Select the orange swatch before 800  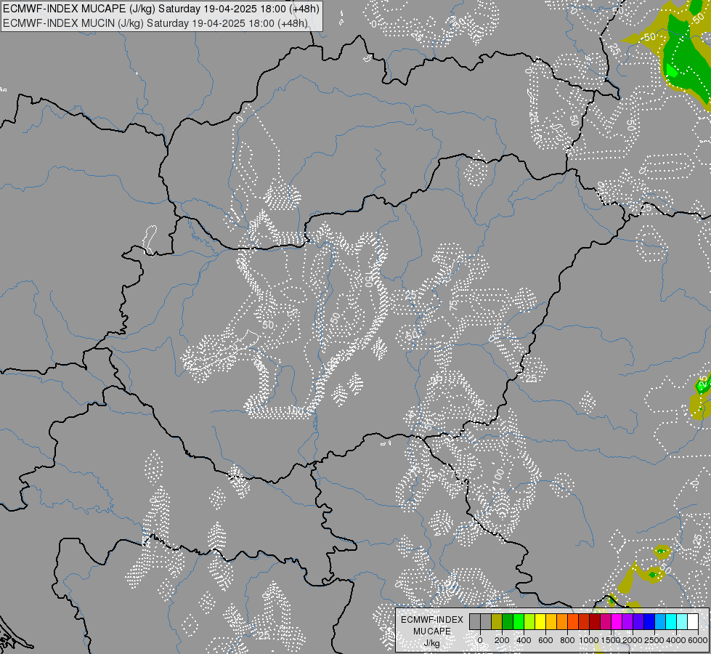pos(562,621)
